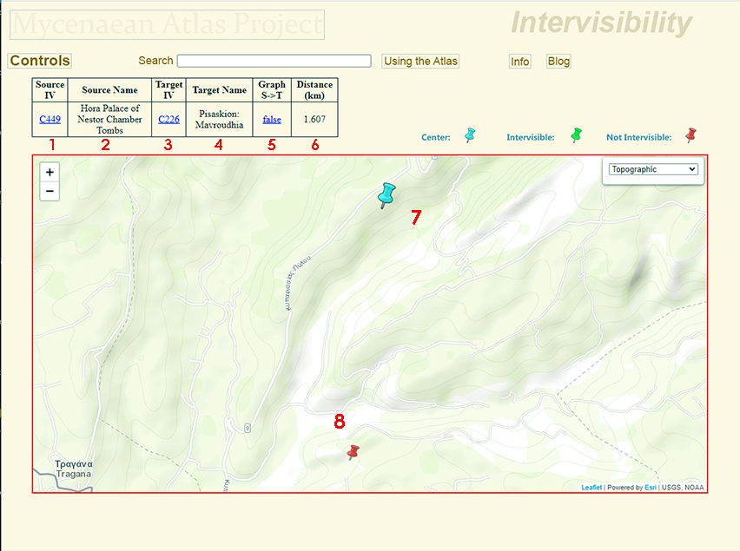Screen dimensions: 740x551
Task: Click the cyan Center legend pin
Action: pos(470,135)
